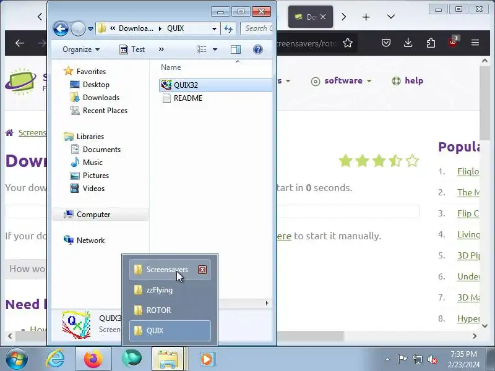Bookmark this page with the star icon
495x371 pixels.
(x=348, y=43)
